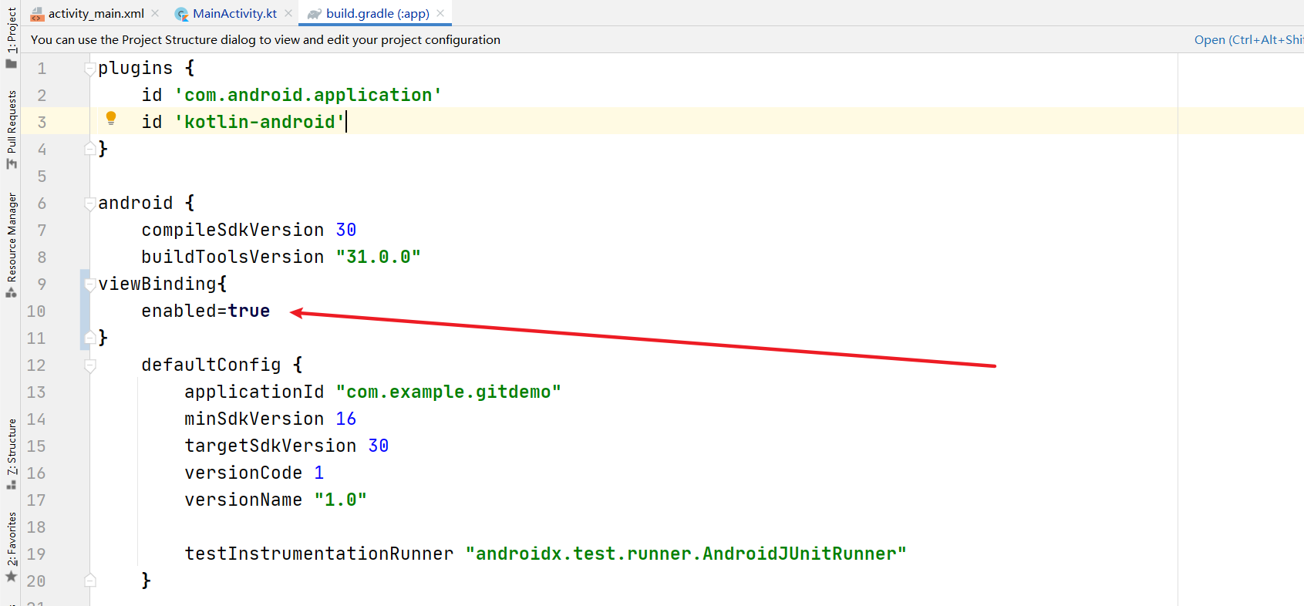Click fold end marker of plugins block
The width and height of the screenshot is (1304, 606).
90,148
